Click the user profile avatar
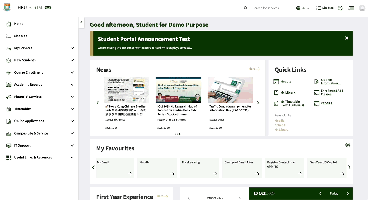This screenshot has width=368, height=200. click(362, 8)
